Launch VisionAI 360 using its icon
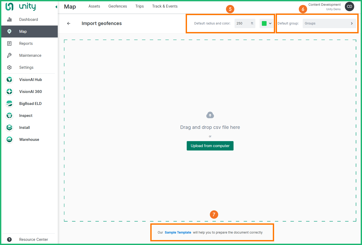This screenshot has width=362, height=245. click(9, 92)
